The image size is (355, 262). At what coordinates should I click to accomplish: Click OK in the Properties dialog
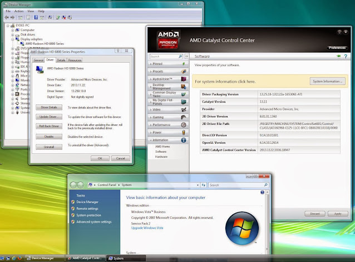[100, 158]
